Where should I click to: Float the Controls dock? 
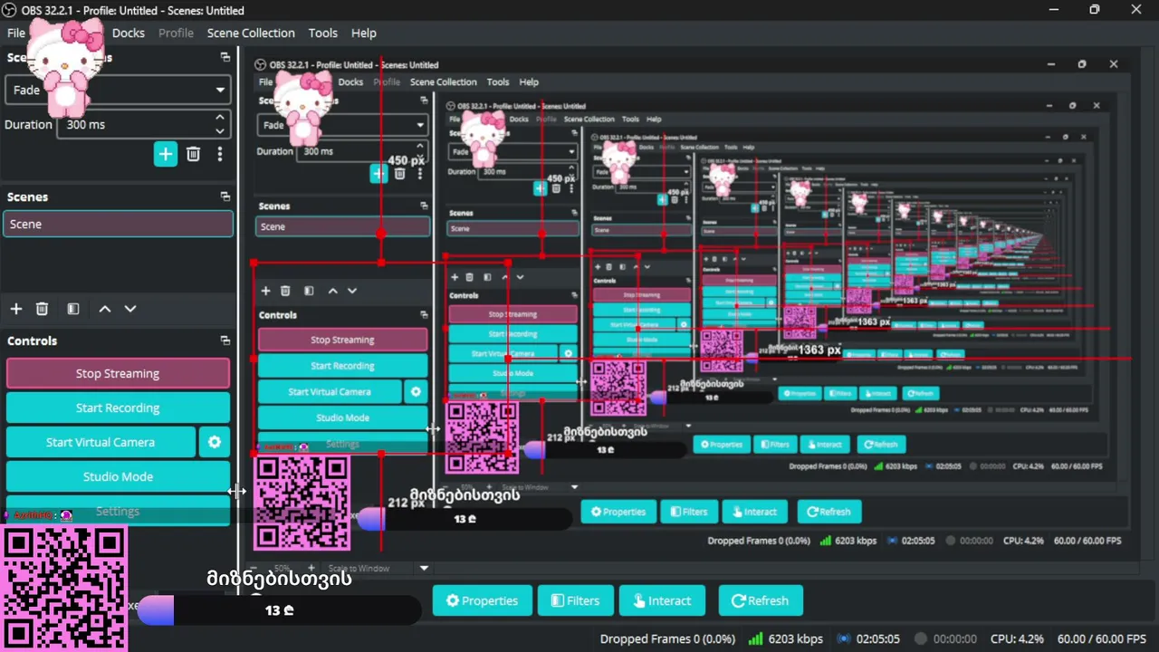pos(225,340)
